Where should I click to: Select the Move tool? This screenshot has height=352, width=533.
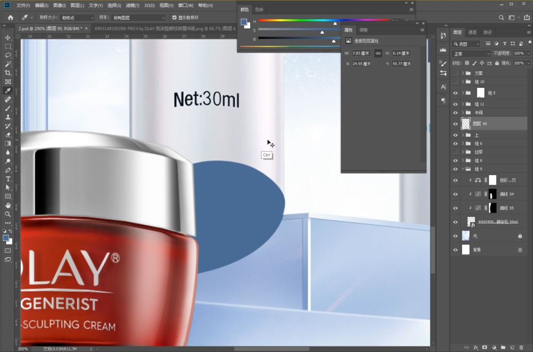8,38
